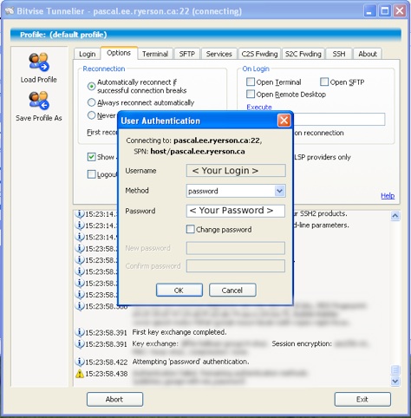Open the C2S Fwding tab
Screen dimensions: 411x418
259,54
